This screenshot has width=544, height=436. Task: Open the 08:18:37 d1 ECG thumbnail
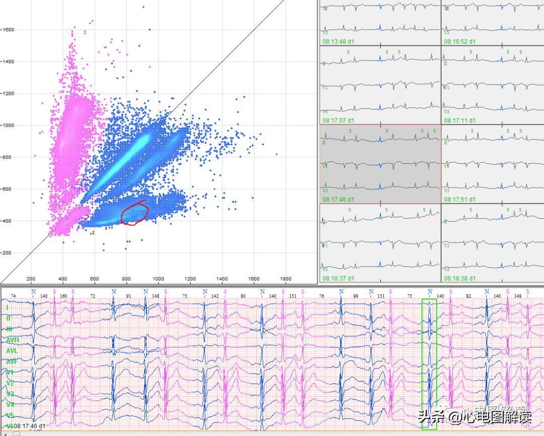tap(380, 243)
